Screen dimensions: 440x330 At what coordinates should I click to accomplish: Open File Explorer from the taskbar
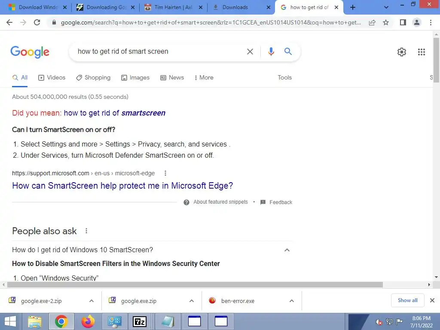[34, 321]
